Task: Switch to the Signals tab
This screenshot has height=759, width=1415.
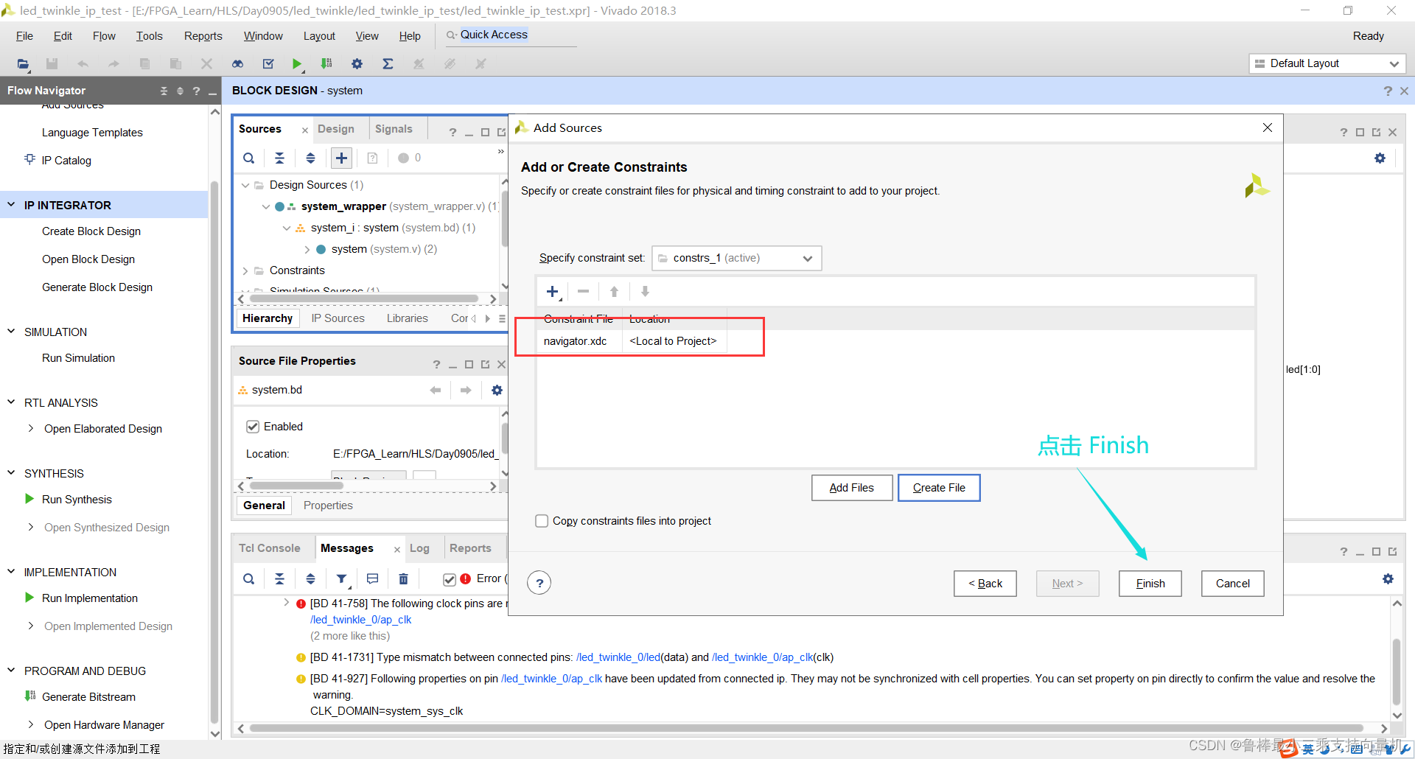Action: pos(394,129)
